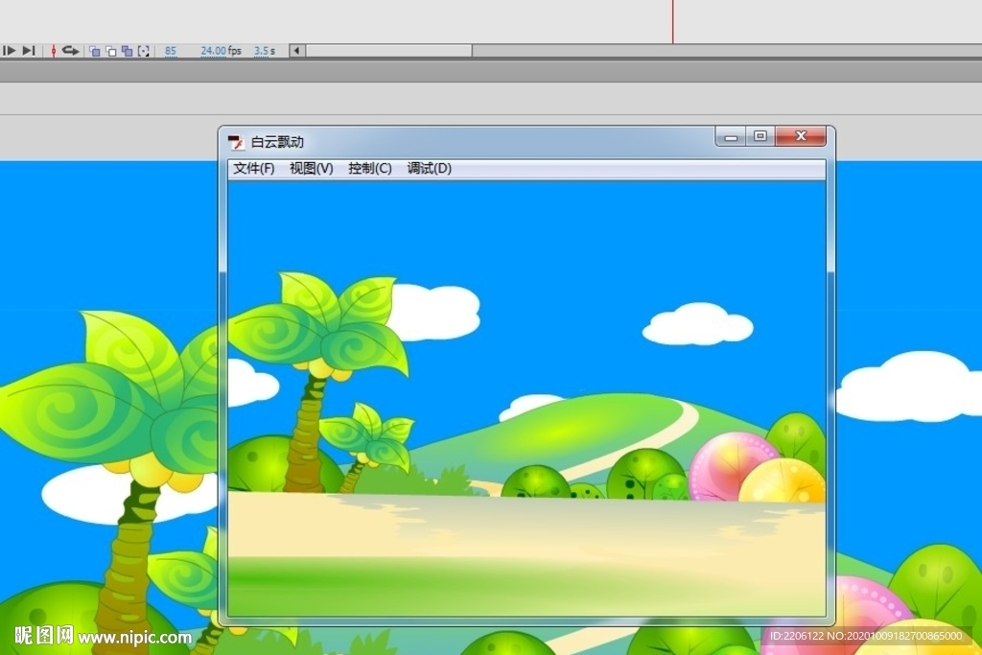Image resolution: width=982 pixels, height=655 pixels.
Task: Minimize the 白云飘动 player window
Action: (x=730, y=136)
